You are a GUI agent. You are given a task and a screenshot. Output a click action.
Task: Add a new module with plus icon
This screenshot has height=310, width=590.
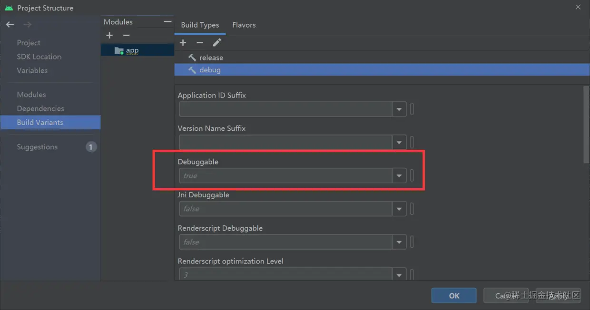[109, 35]
